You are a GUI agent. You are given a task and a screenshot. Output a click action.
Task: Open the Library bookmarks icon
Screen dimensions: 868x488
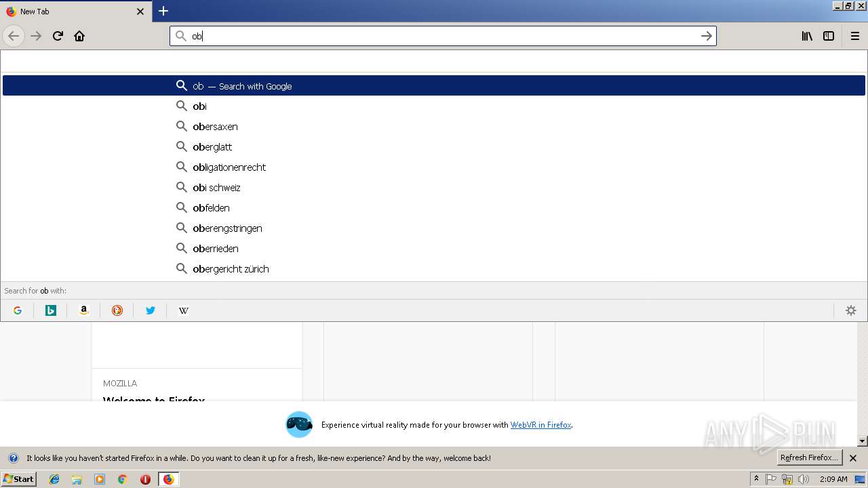click(x=807, y=36)
